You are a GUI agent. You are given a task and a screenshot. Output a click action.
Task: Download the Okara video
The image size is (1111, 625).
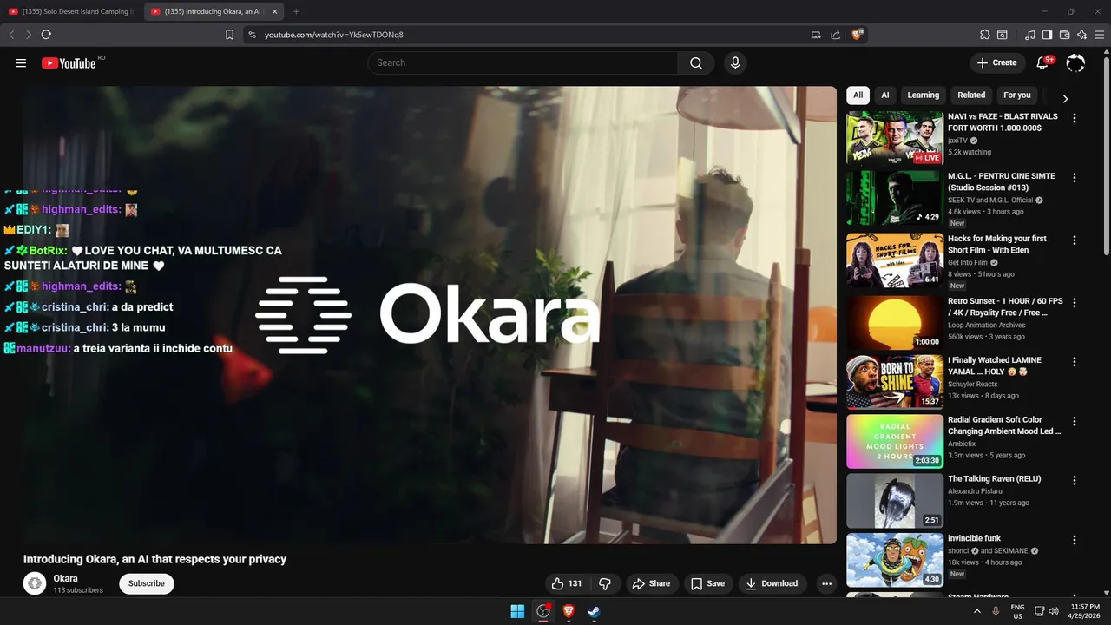point(772,583)
